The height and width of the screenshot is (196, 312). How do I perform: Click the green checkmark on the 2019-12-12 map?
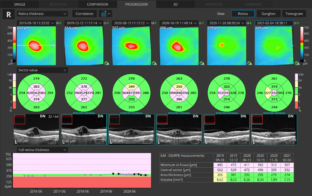(x=107, y=63)
